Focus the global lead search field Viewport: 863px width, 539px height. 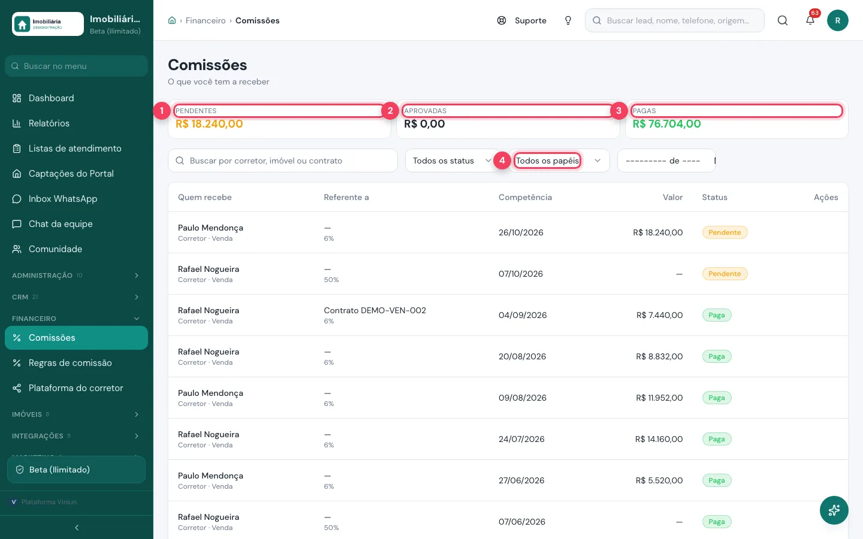tap(675, 20)
